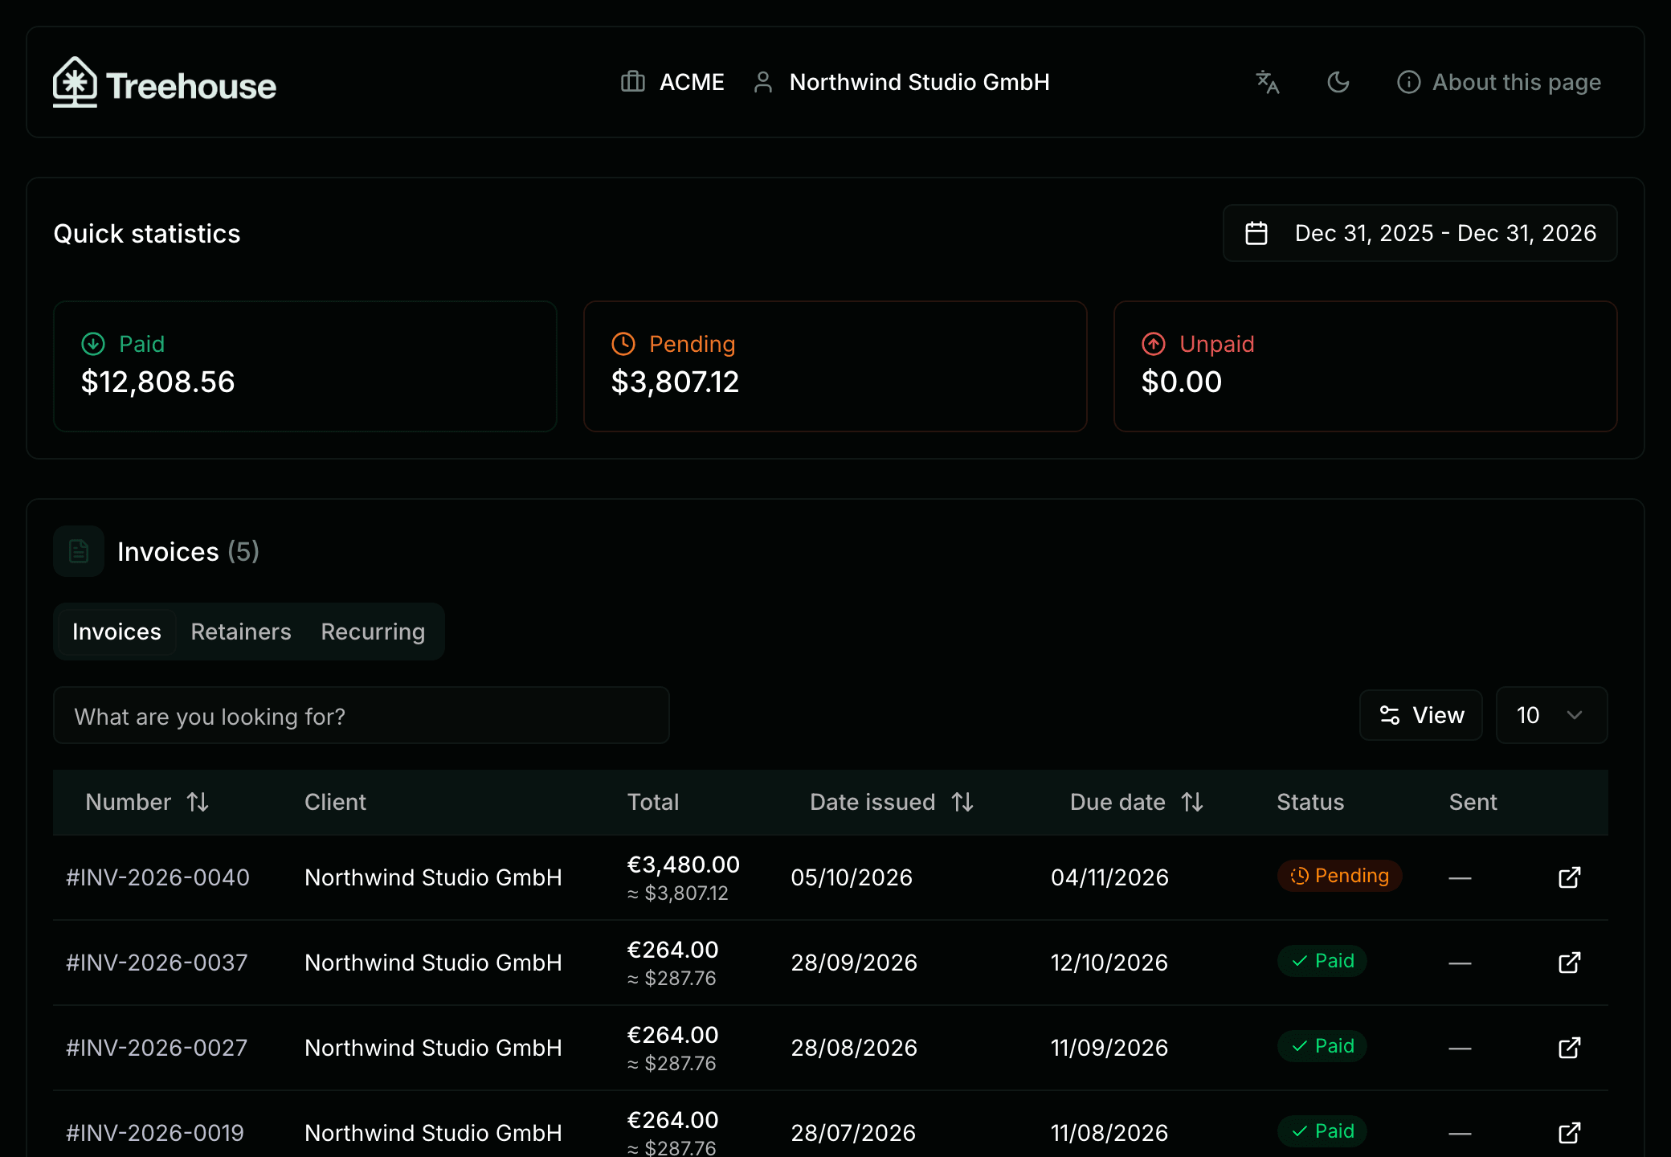
Task: Select invoice number #INV-2026-0037
Action: coord(157,963)
